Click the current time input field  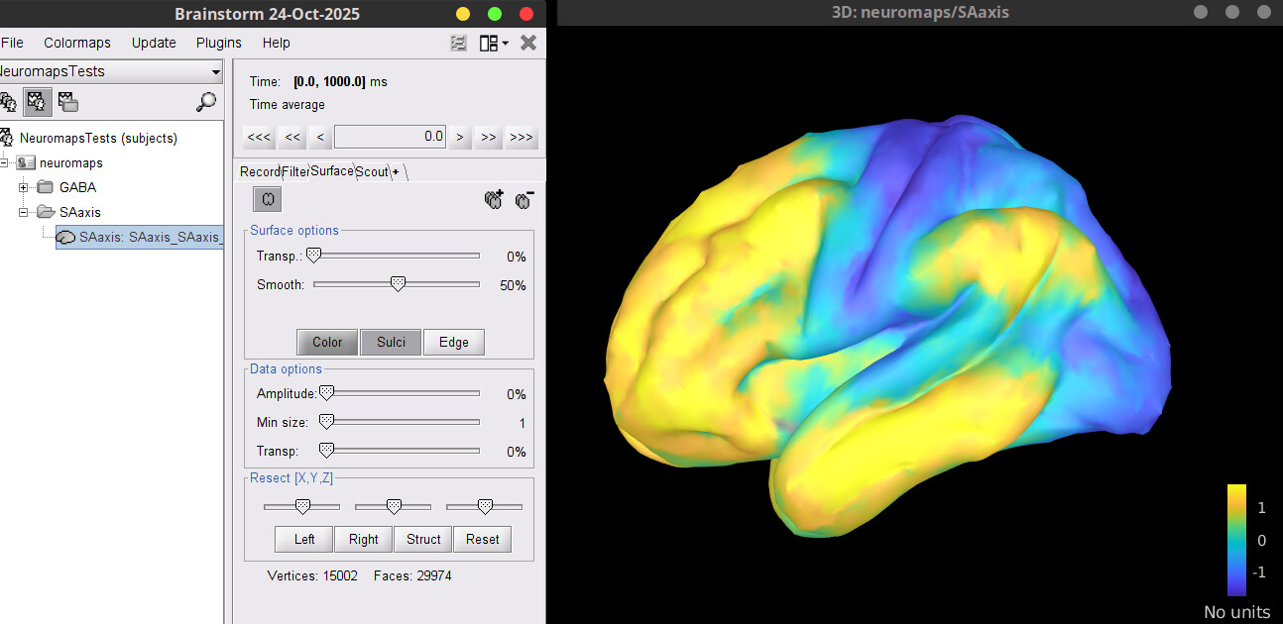click(390, 137)
